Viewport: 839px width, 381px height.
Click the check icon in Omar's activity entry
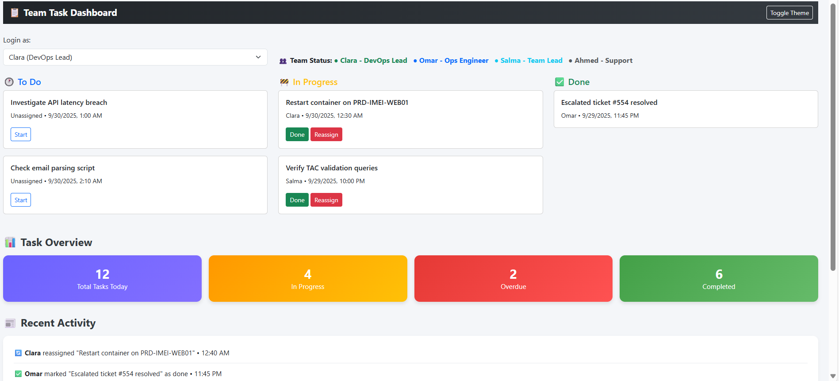coord(18,374)
